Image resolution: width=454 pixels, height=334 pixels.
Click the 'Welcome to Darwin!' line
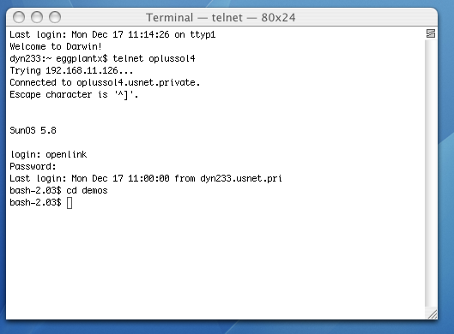point(55,46)
